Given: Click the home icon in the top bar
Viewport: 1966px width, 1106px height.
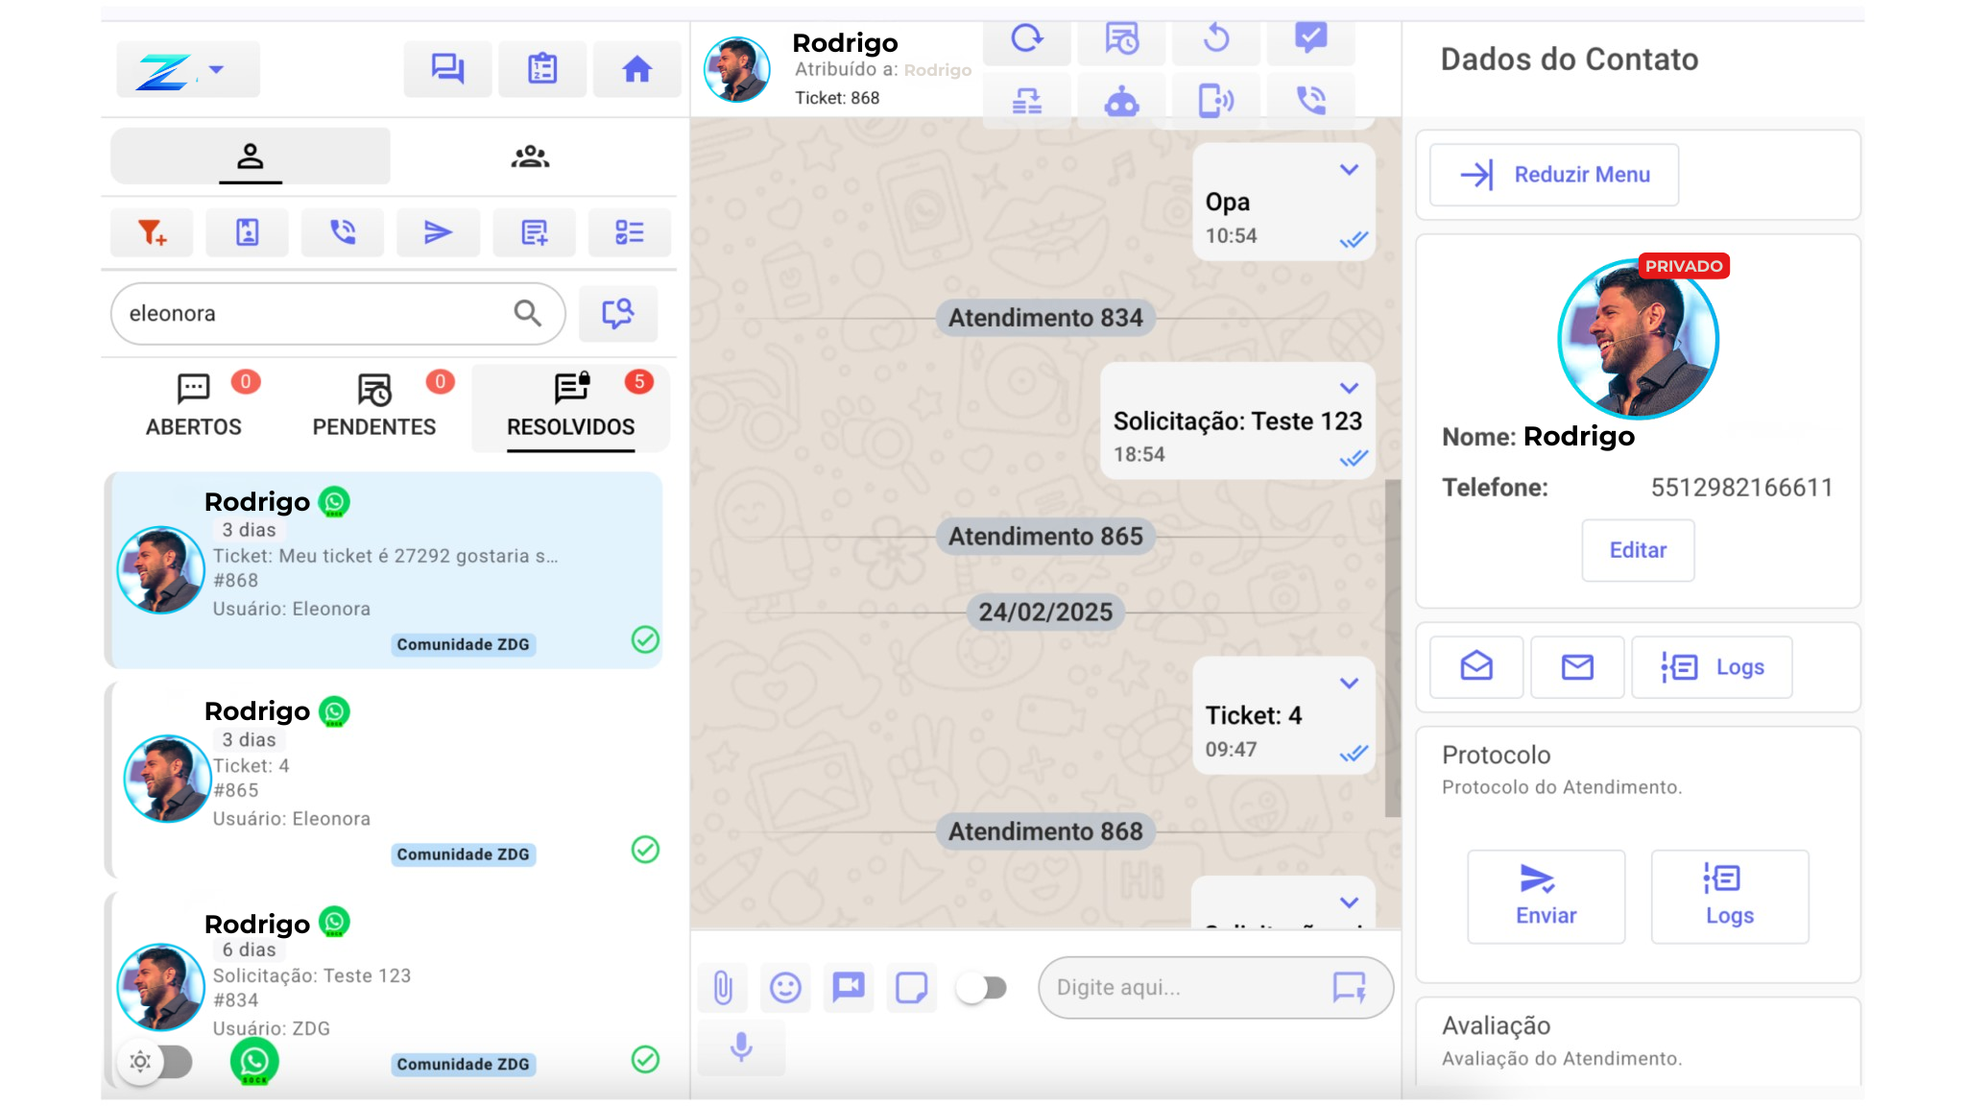Looking at the screenshot, I should (x=636, y=69).
